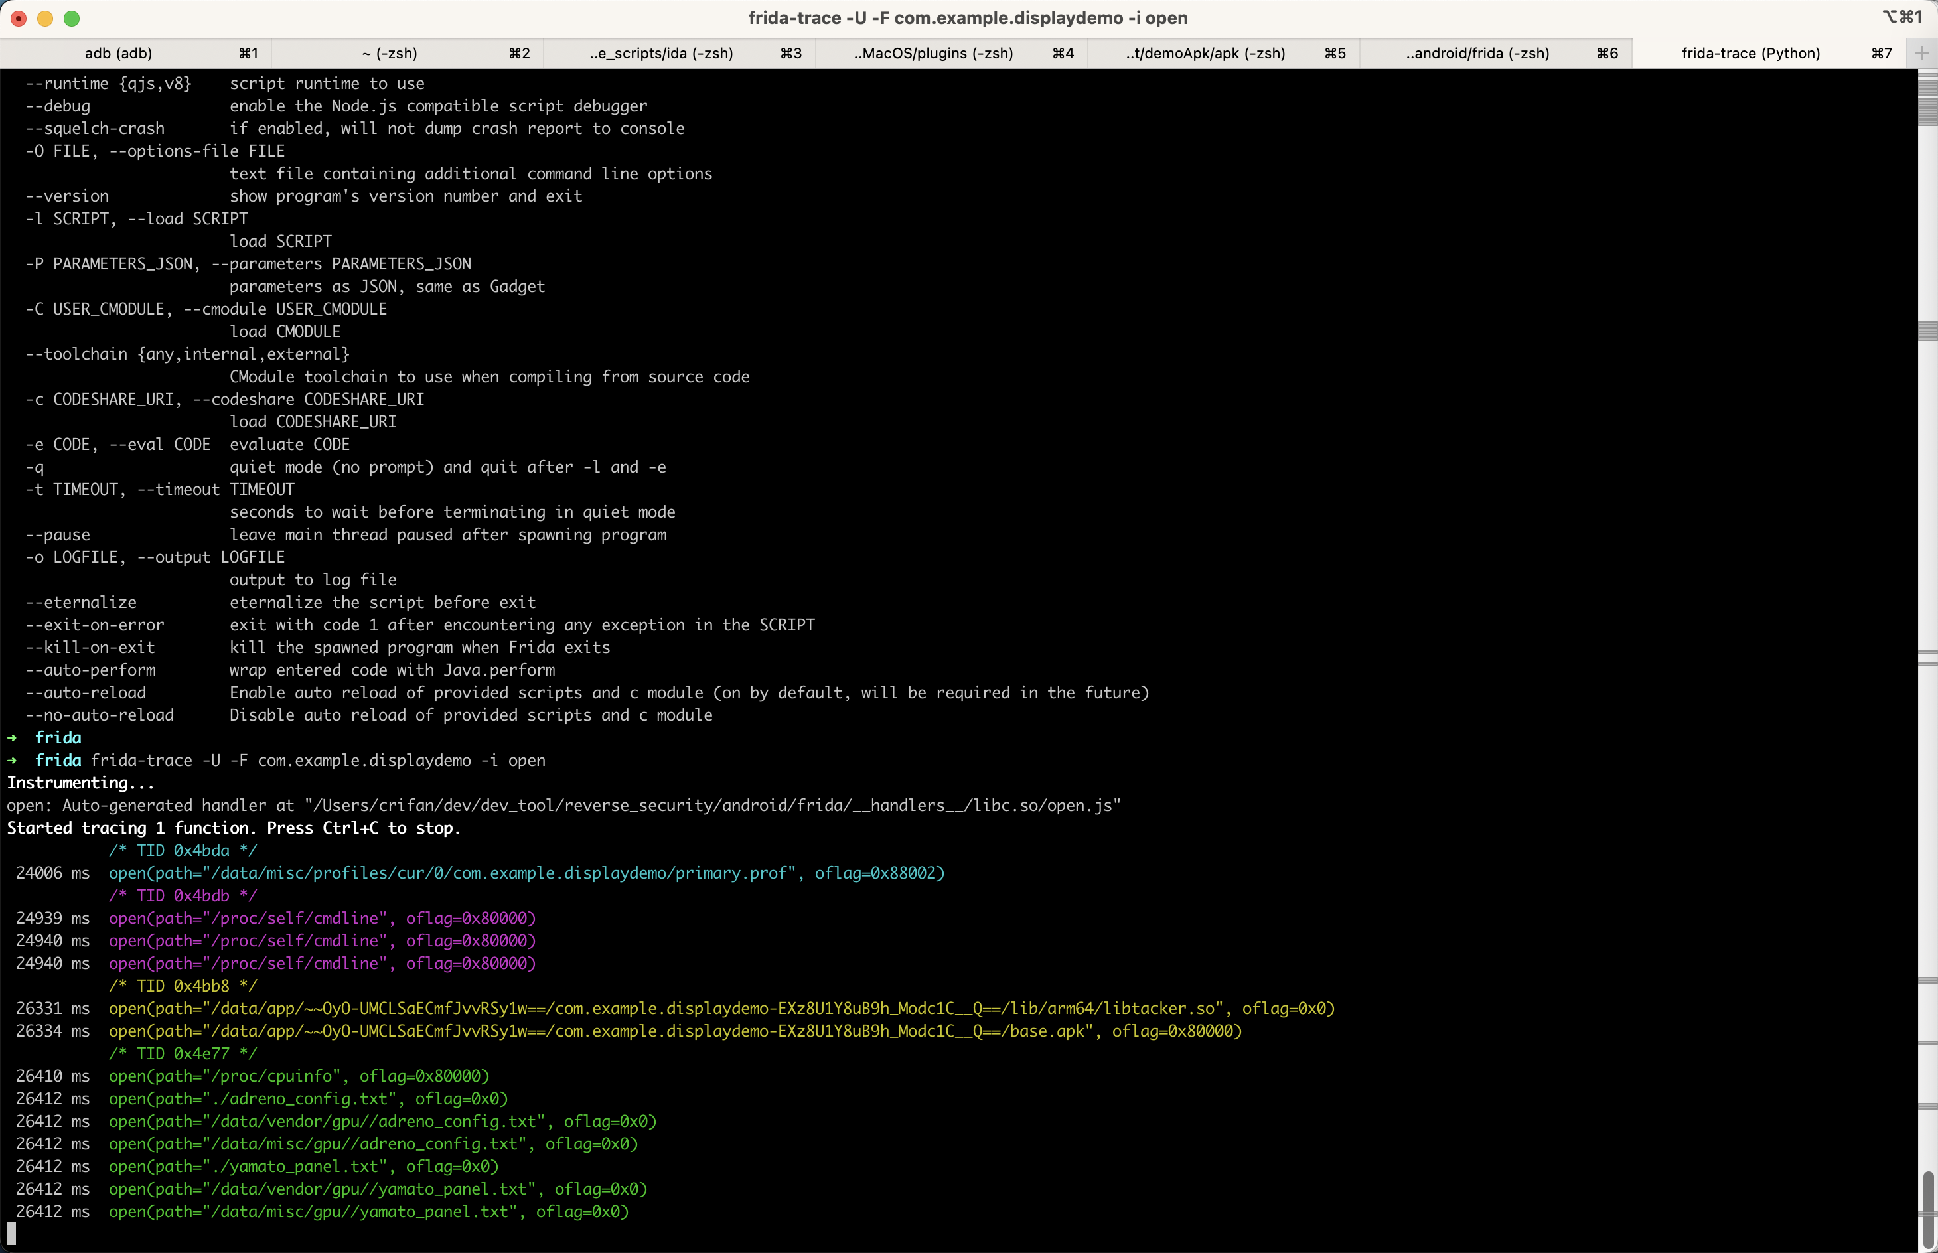Image resolution: width=1938 pixels, height=1253 pixels.
Task: Click the /data/vendor/gpu//yamato_panel.txt line
Action: tap(331, 1189)
